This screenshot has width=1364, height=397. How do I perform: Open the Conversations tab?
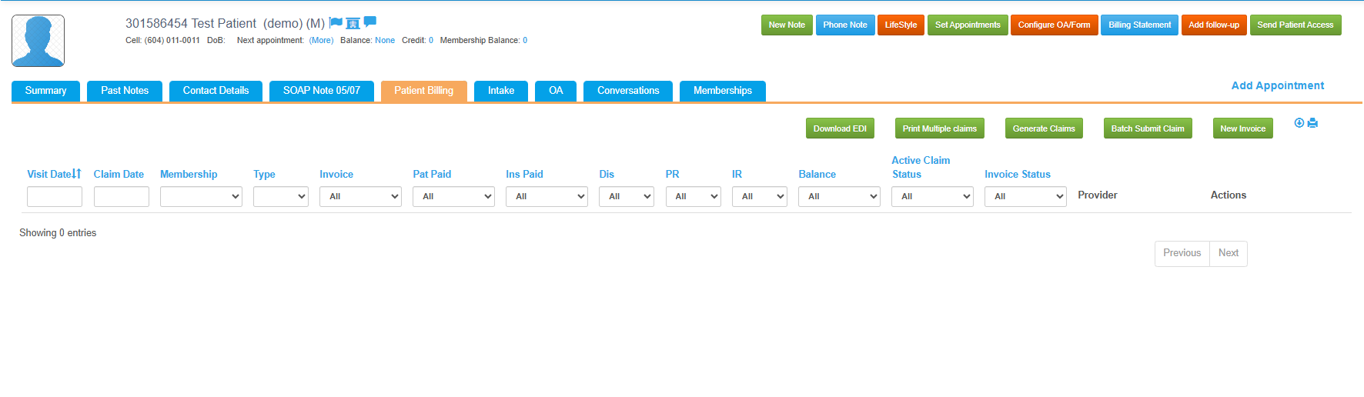point(628,91)
